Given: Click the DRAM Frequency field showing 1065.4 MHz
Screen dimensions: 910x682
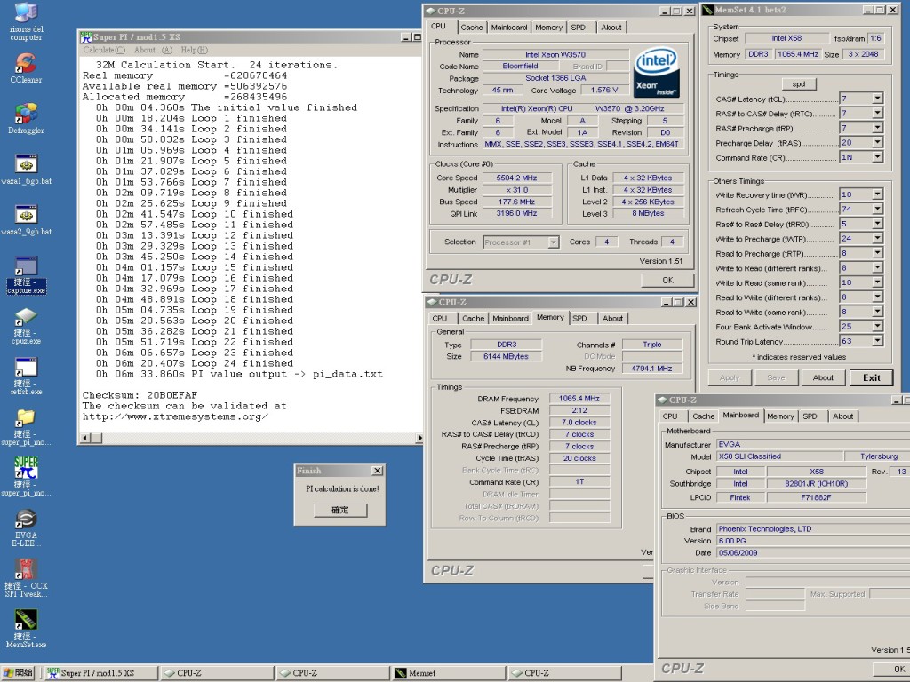Looking at the screenshot, I should click(579, 399).
